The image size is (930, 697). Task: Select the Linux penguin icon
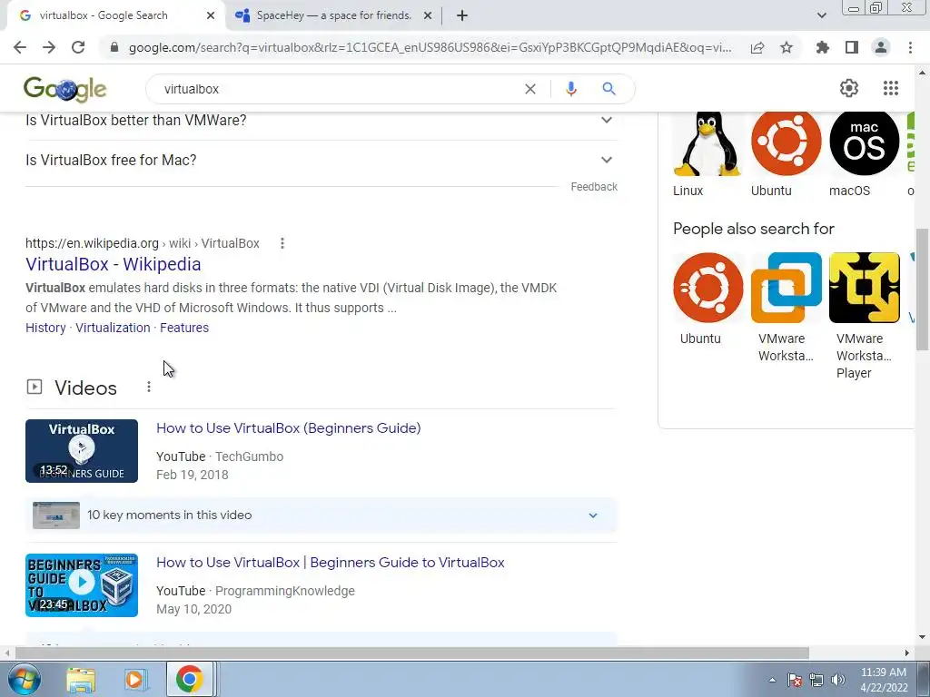pyautogui.click(x=707, y=142)
